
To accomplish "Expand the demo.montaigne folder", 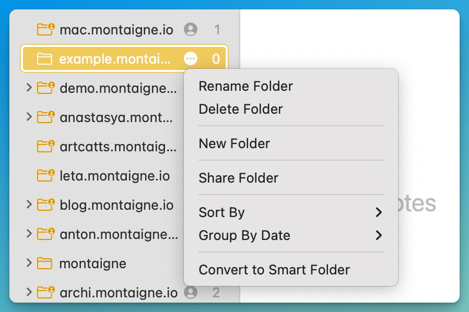I will point(29,88).
